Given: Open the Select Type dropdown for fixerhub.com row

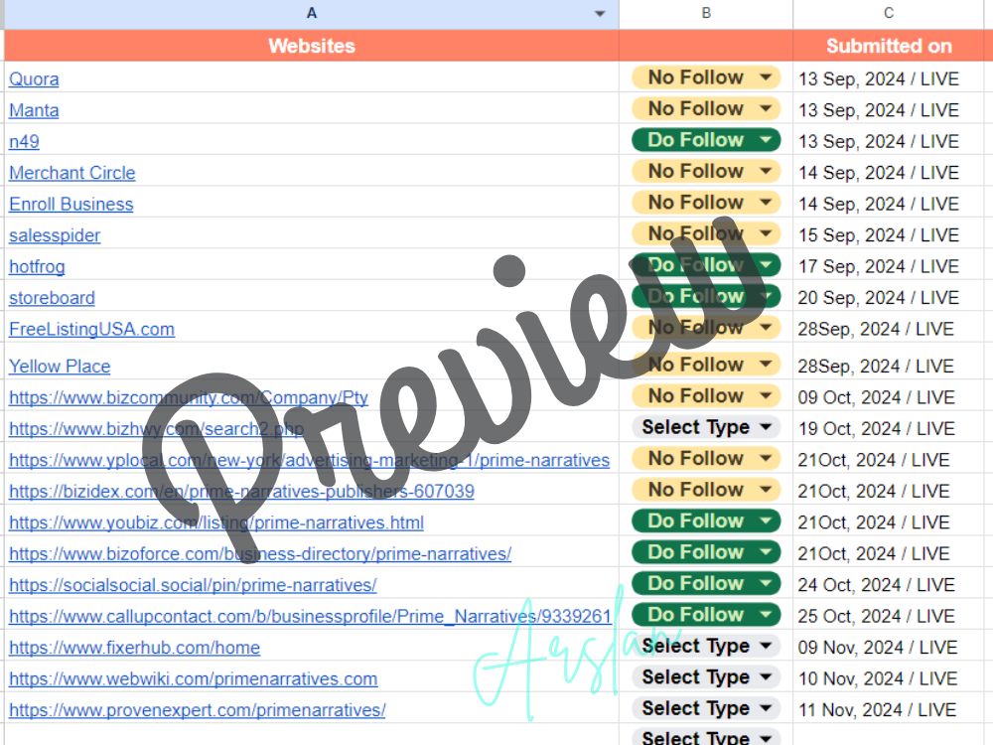Looking at the screenshot, I should coord(706,646).
